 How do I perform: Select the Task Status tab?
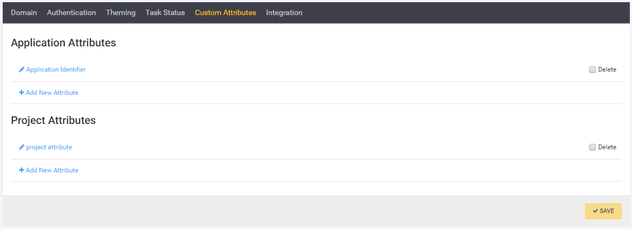click(165, 12)
